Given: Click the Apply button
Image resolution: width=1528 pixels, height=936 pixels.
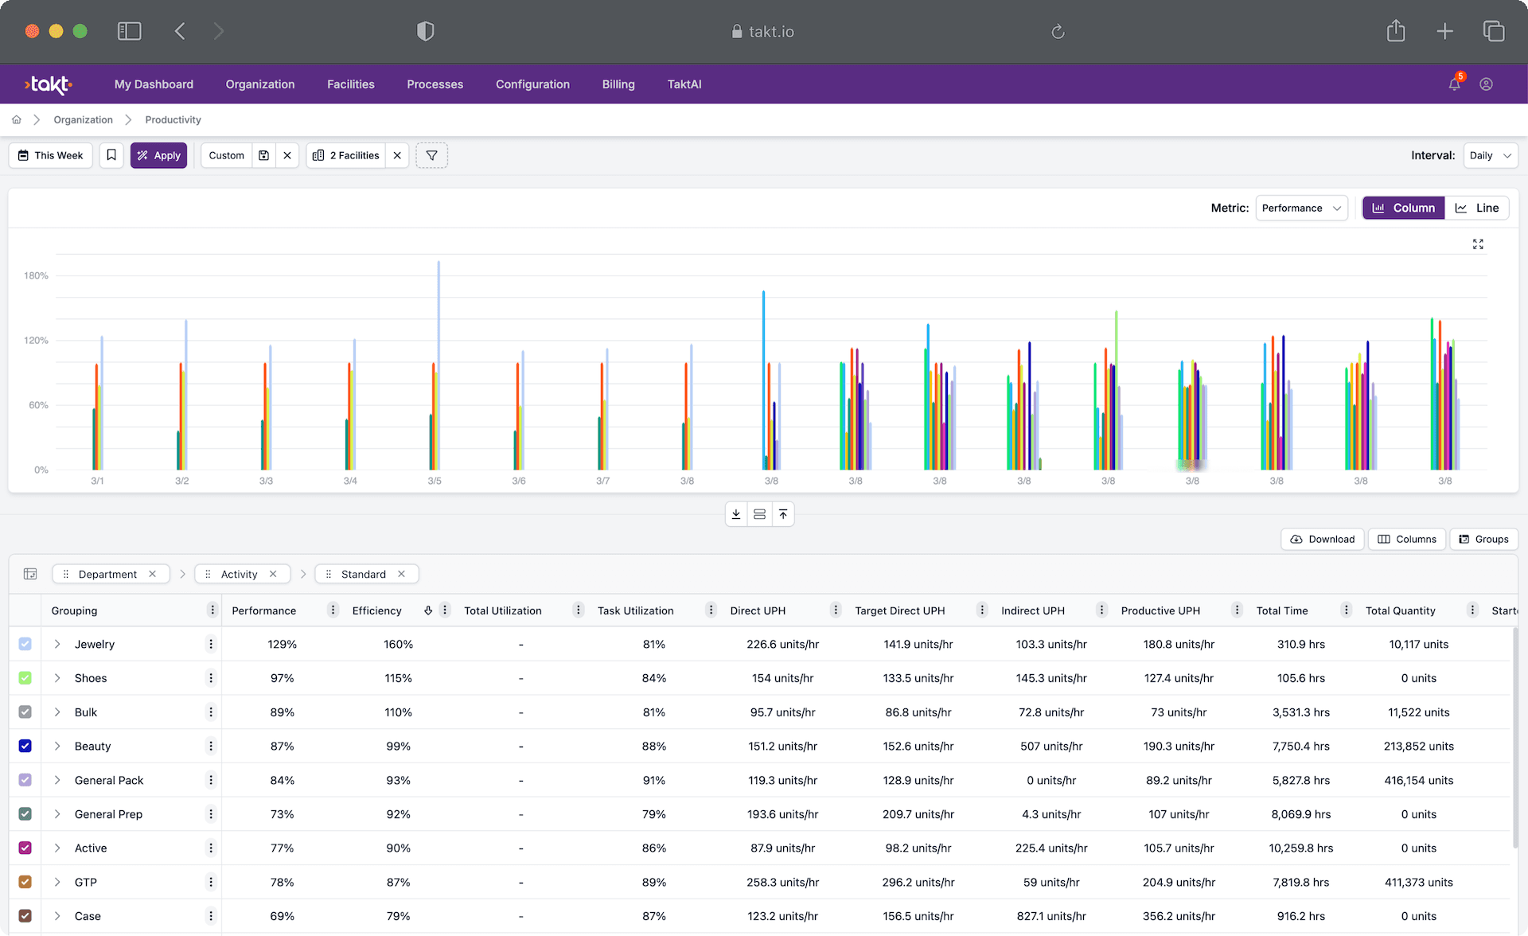Looking at the screenshot, I should tap(158, 155).
